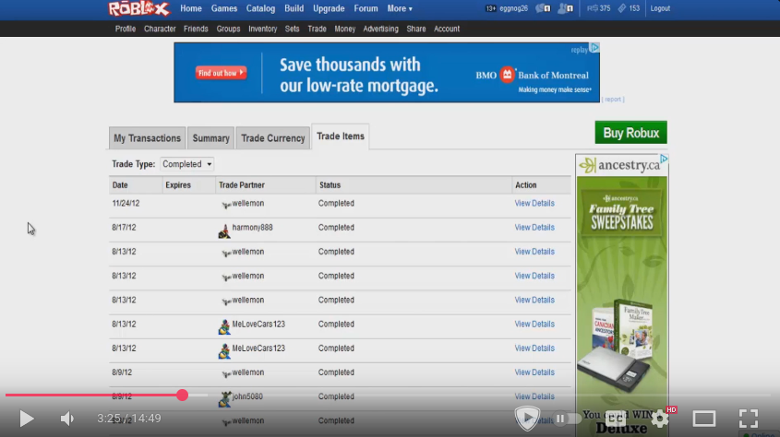780x437 pixels.
Task: Click the red video progress scrubber
Action: coord(182,395)
